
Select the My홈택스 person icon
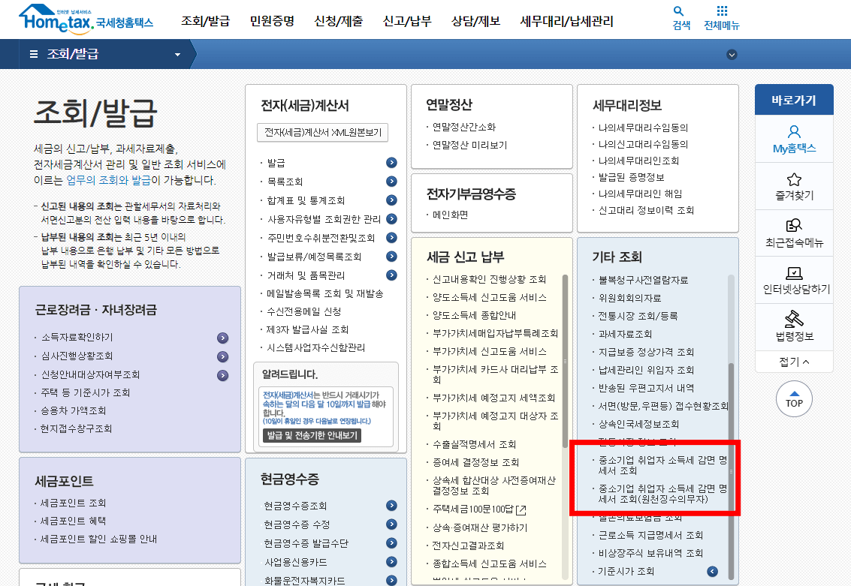pyautogui.click(x=793, y=132)
